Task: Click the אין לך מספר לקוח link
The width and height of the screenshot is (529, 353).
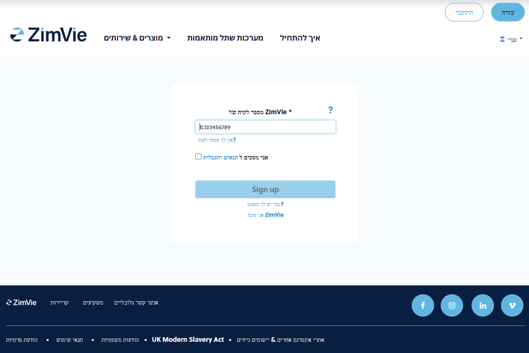Action: (x=217, y=140)
